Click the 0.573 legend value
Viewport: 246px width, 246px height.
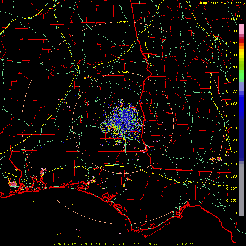pos(232,128)
